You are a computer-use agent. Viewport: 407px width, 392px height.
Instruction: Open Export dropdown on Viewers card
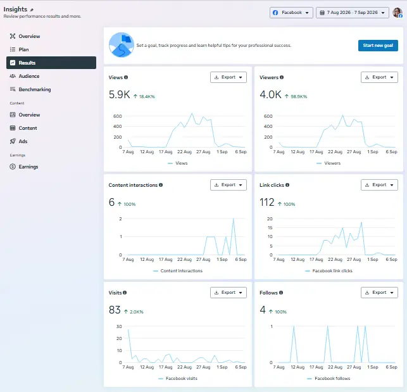pos(379,77)
